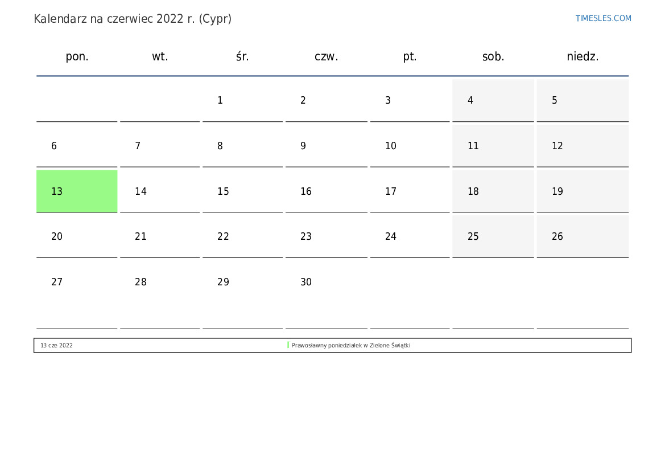Click day 3 in the calendar
Viewport: 665px width, 471px height.
pos(410,100)
